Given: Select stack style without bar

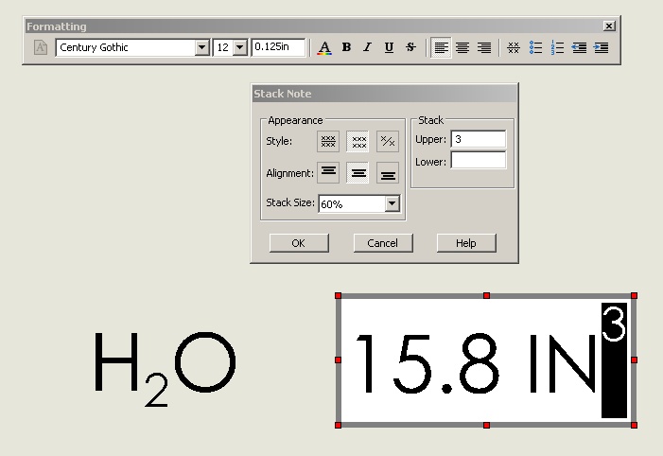Looking at the screenshot, I should (358, 141).
